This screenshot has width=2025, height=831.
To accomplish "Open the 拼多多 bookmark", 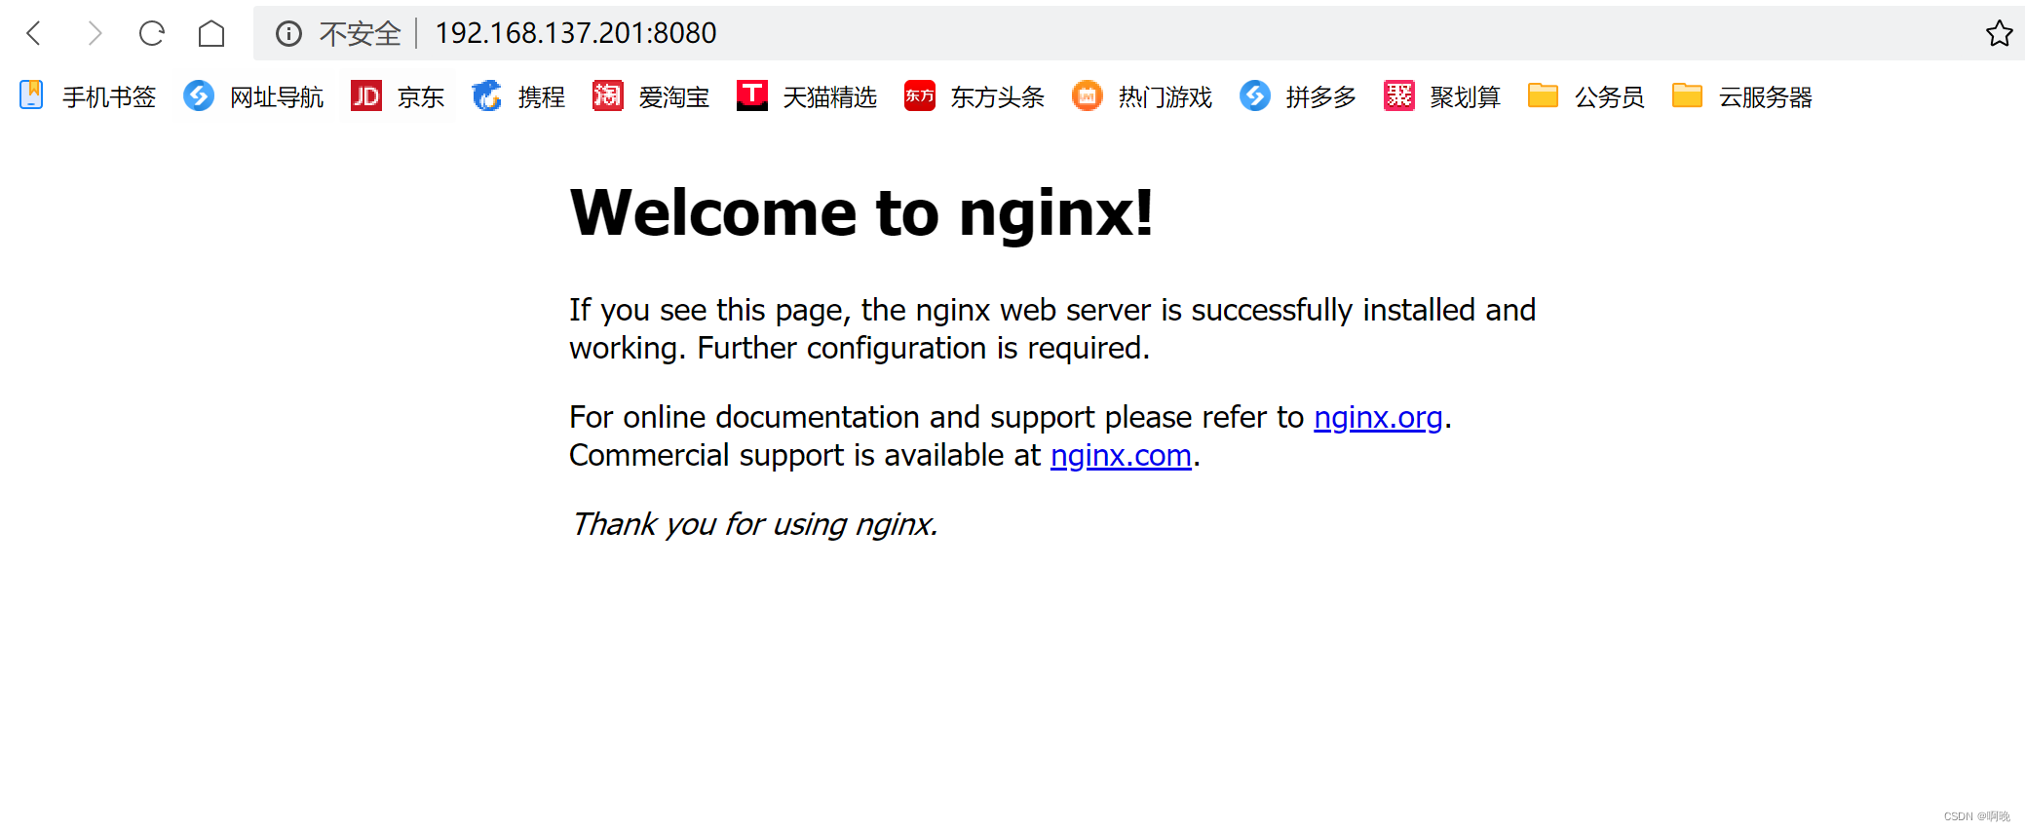I will coord(1298,96).
